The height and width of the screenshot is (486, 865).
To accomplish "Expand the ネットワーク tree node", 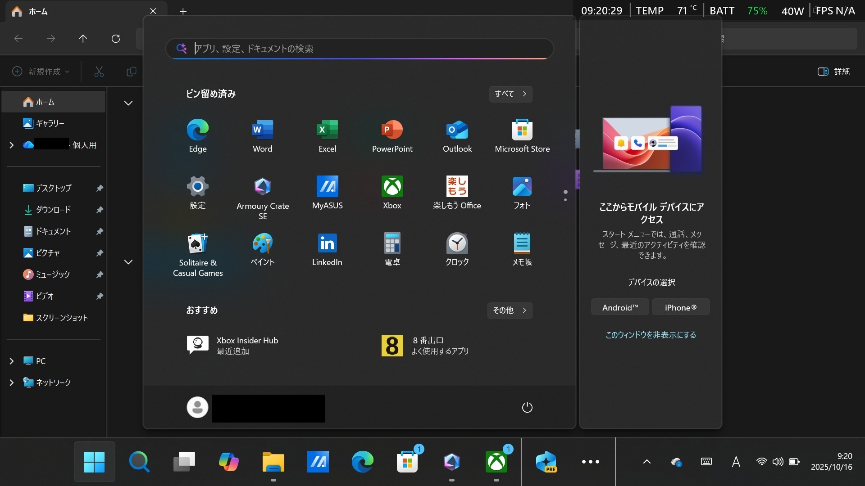I will pyautogui.click(x=12, y=382).
